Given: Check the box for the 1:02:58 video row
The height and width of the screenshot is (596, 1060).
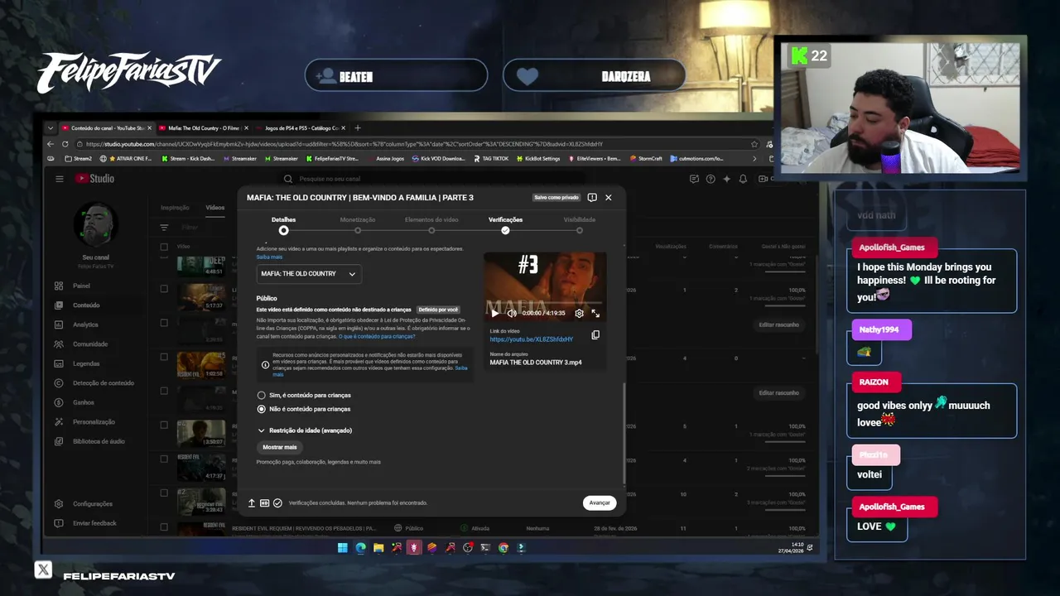Looking at the screenshot, I should tap(164, 358).
